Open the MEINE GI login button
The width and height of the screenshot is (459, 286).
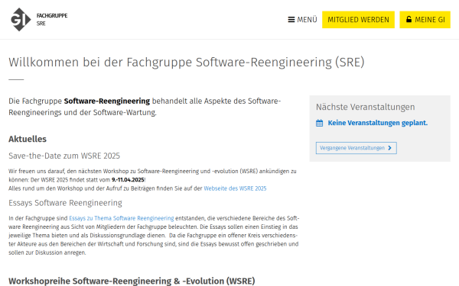click(x=425, y=20)
